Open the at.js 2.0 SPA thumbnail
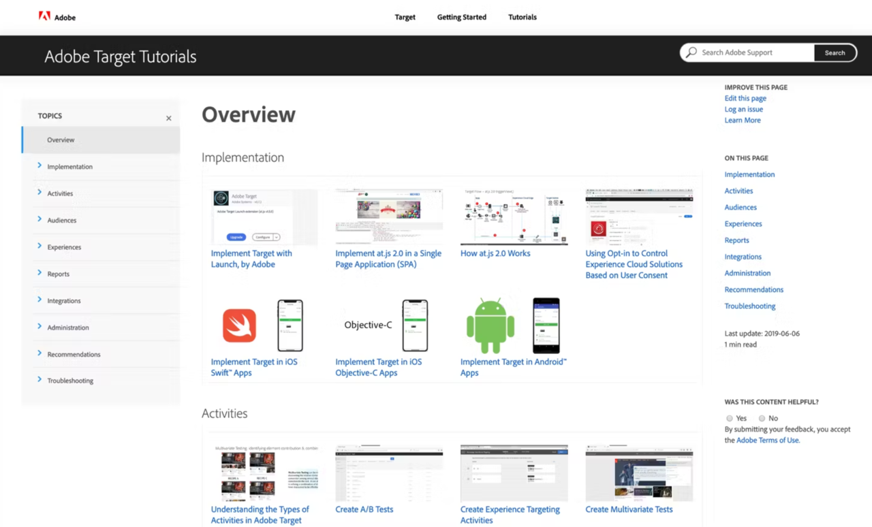The height and width of the screenshot is (527, 872). pos(389,217)
